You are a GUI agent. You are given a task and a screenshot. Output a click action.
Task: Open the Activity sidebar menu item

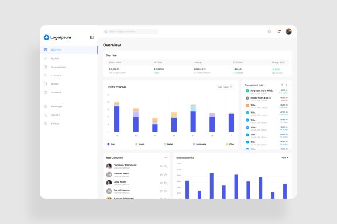pyautogui.click(x=69, y=58)
